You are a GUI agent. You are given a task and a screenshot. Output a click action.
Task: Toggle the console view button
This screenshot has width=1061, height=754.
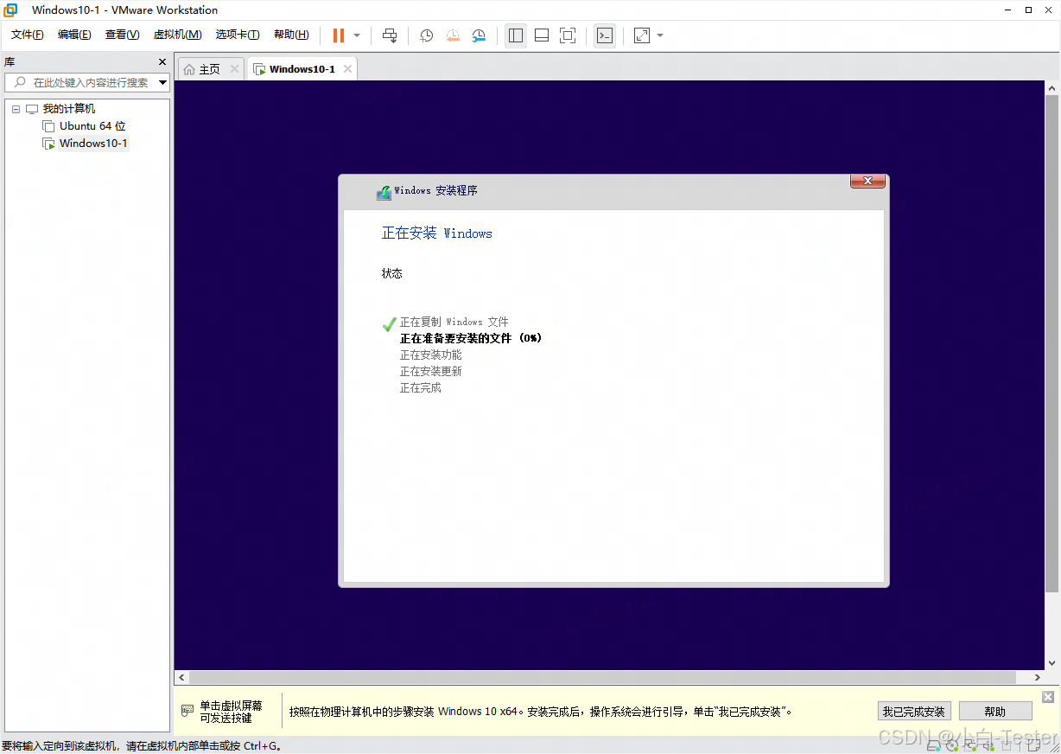[605, 35]
